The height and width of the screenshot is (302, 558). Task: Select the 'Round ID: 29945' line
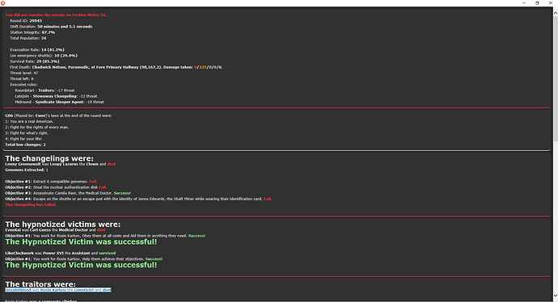click(26, 21)
